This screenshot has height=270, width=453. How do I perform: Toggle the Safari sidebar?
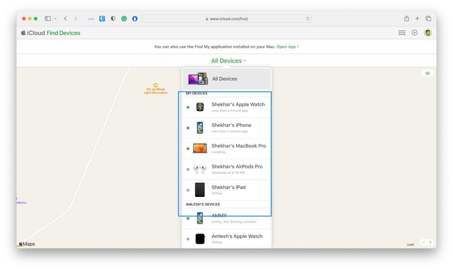[x=48, y=19]
